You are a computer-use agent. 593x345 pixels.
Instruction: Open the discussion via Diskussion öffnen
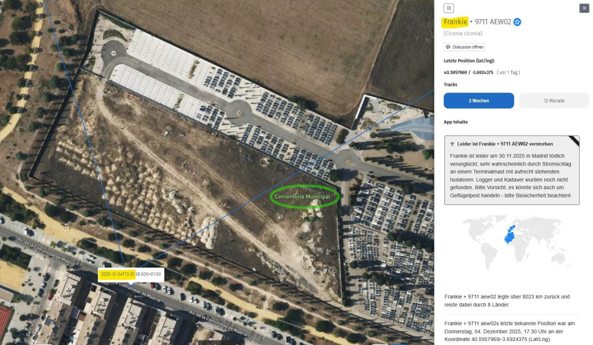tap(464, 47)
